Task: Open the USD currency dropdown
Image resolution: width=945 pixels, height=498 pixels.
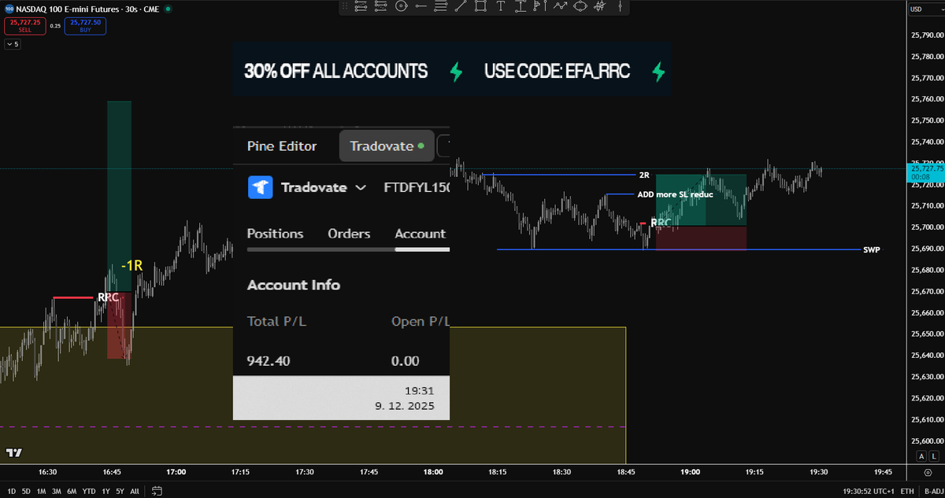Action: coord(928,9)
